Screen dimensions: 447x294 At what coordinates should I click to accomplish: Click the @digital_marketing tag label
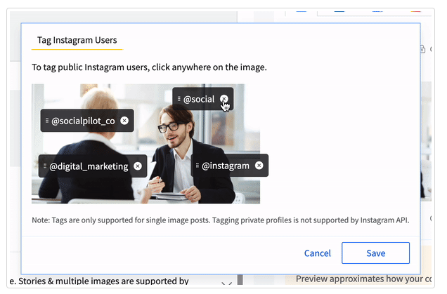pyautogui.click(x=89, y=166)
